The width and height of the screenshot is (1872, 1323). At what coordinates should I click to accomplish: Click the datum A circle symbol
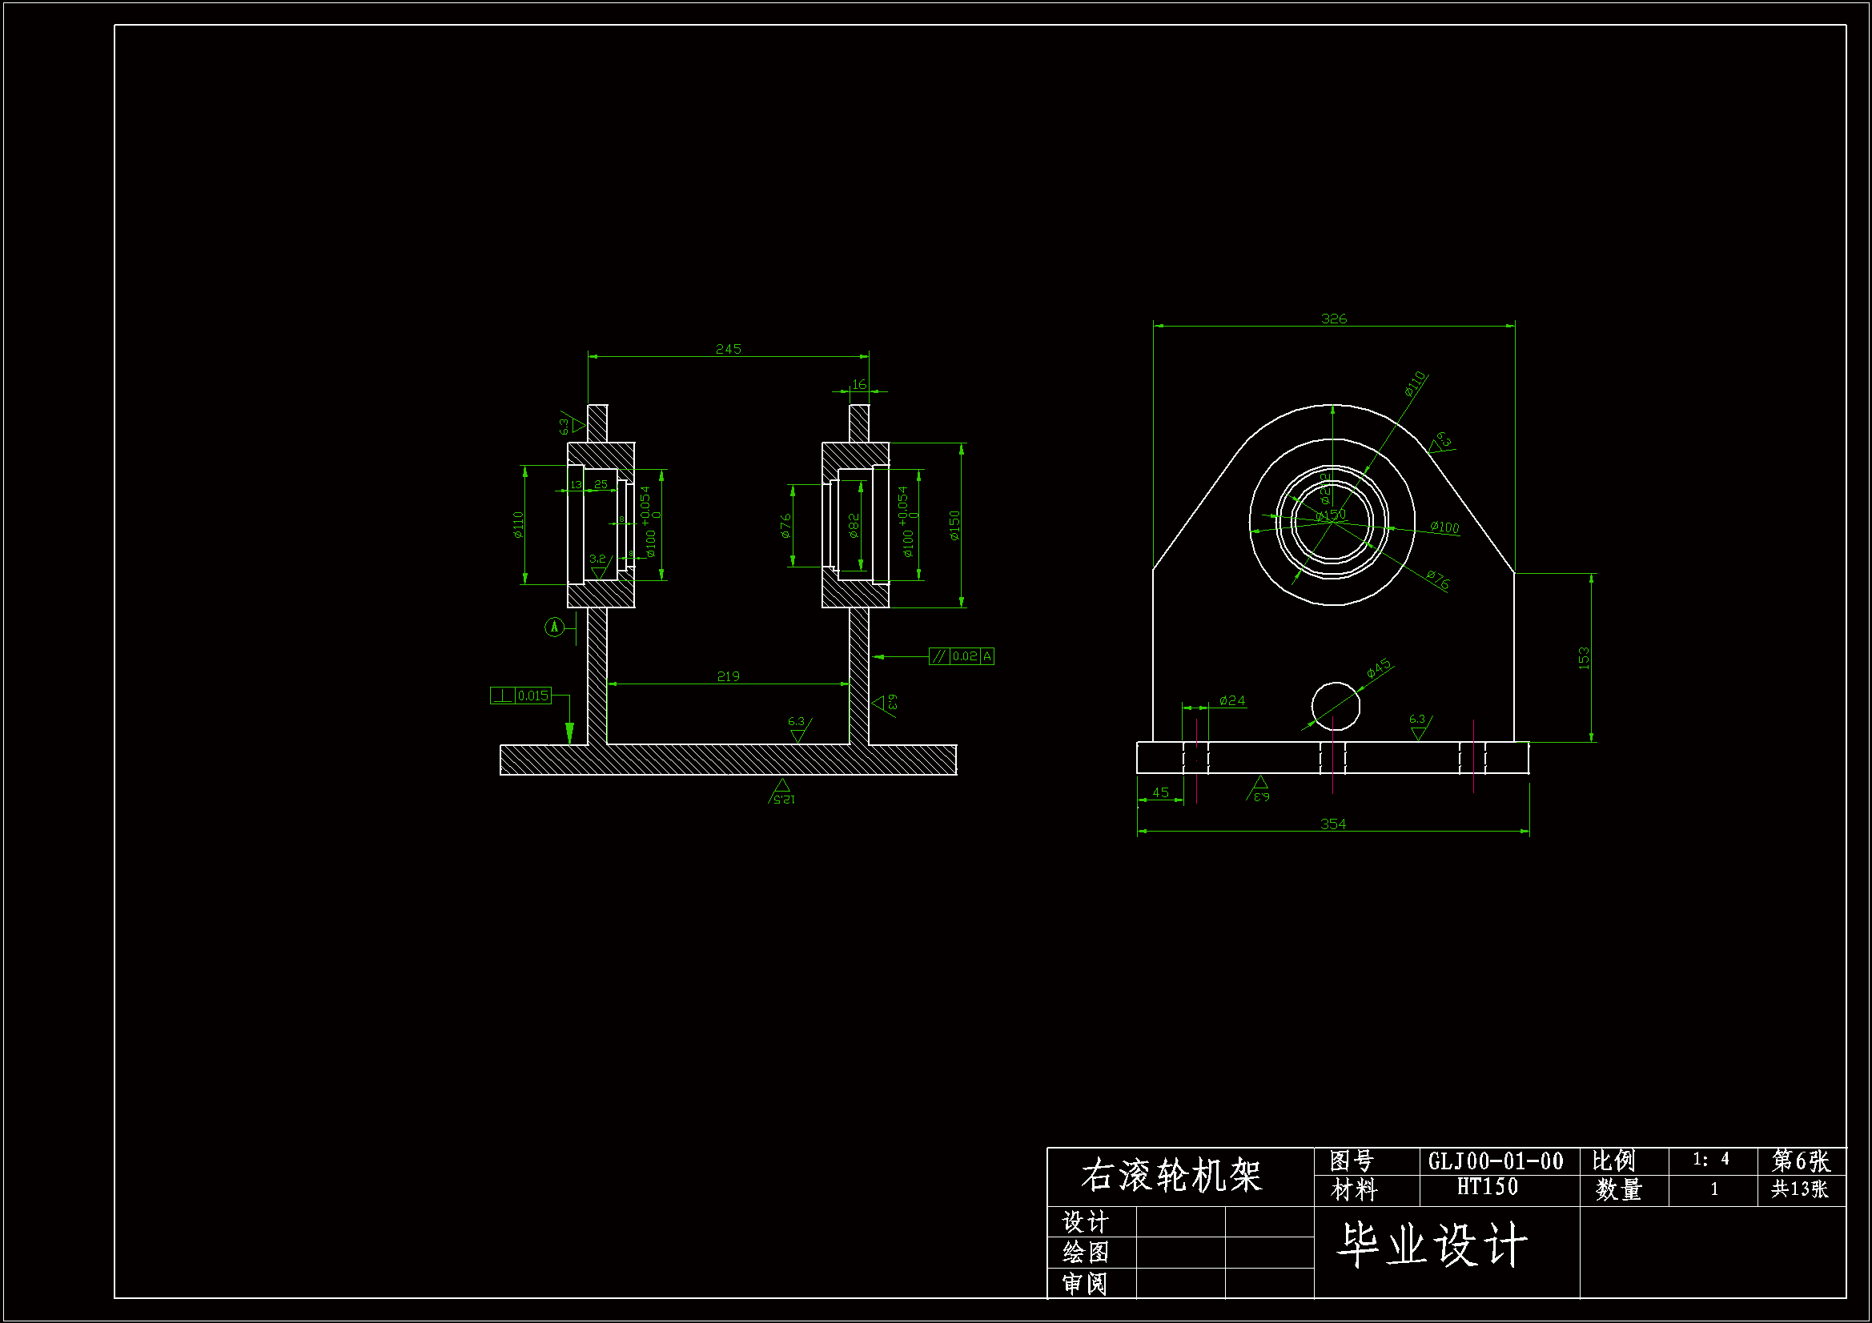554,627
